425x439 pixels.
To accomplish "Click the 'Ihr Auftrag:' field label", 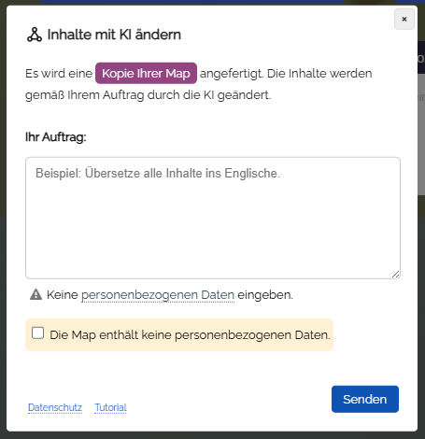I will pos(56,137).
